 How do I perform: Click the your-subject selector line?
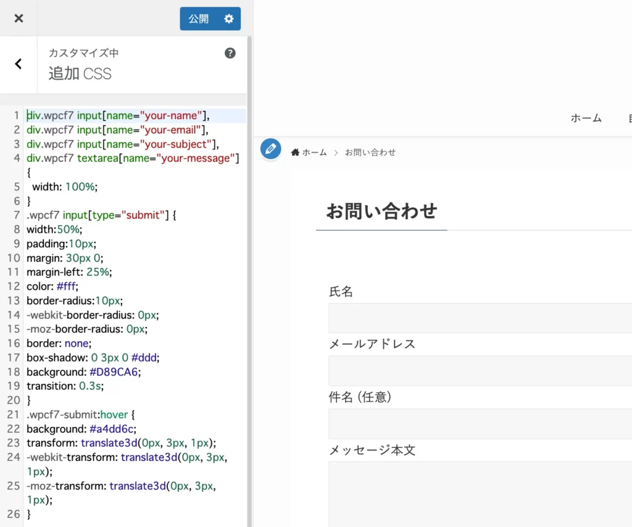123,144
